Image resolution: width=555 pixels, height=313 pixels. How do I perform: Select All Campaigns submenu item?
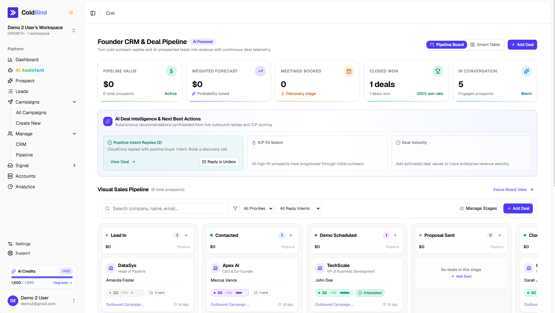(x=31, y=112)
